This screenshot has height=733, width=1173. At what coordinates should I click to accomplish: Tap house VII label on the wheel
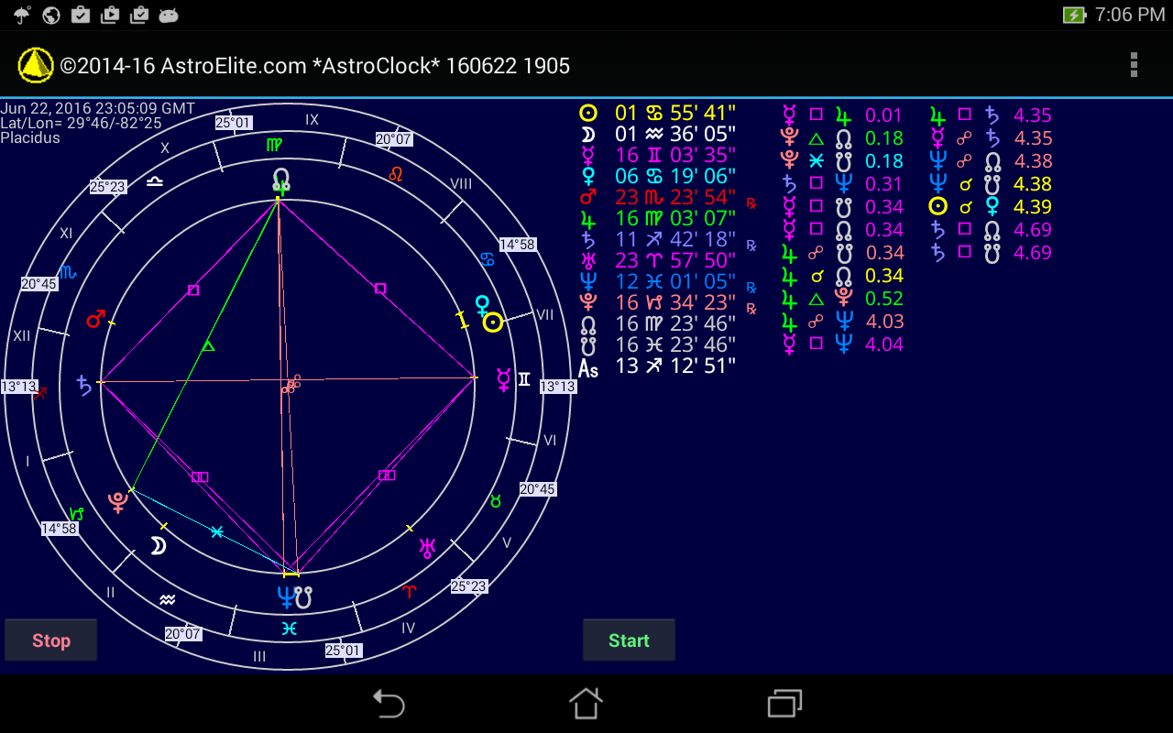tap(544, 314)
